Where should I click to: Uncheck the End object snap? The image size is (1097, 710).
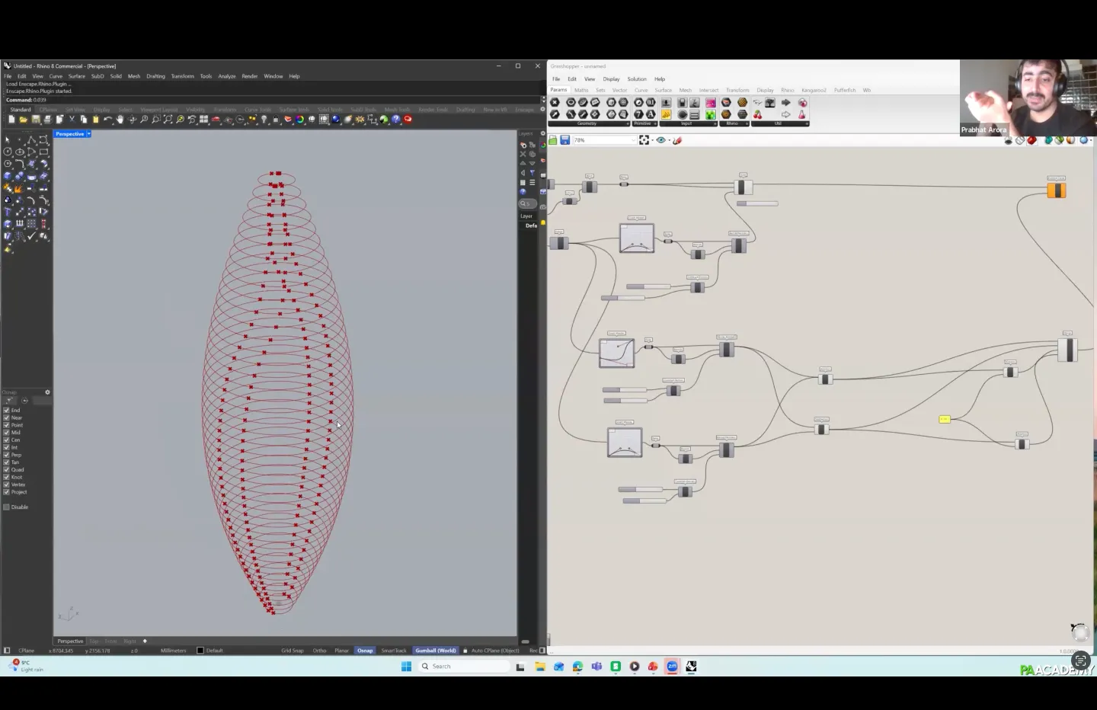click(x=7, y=411)
